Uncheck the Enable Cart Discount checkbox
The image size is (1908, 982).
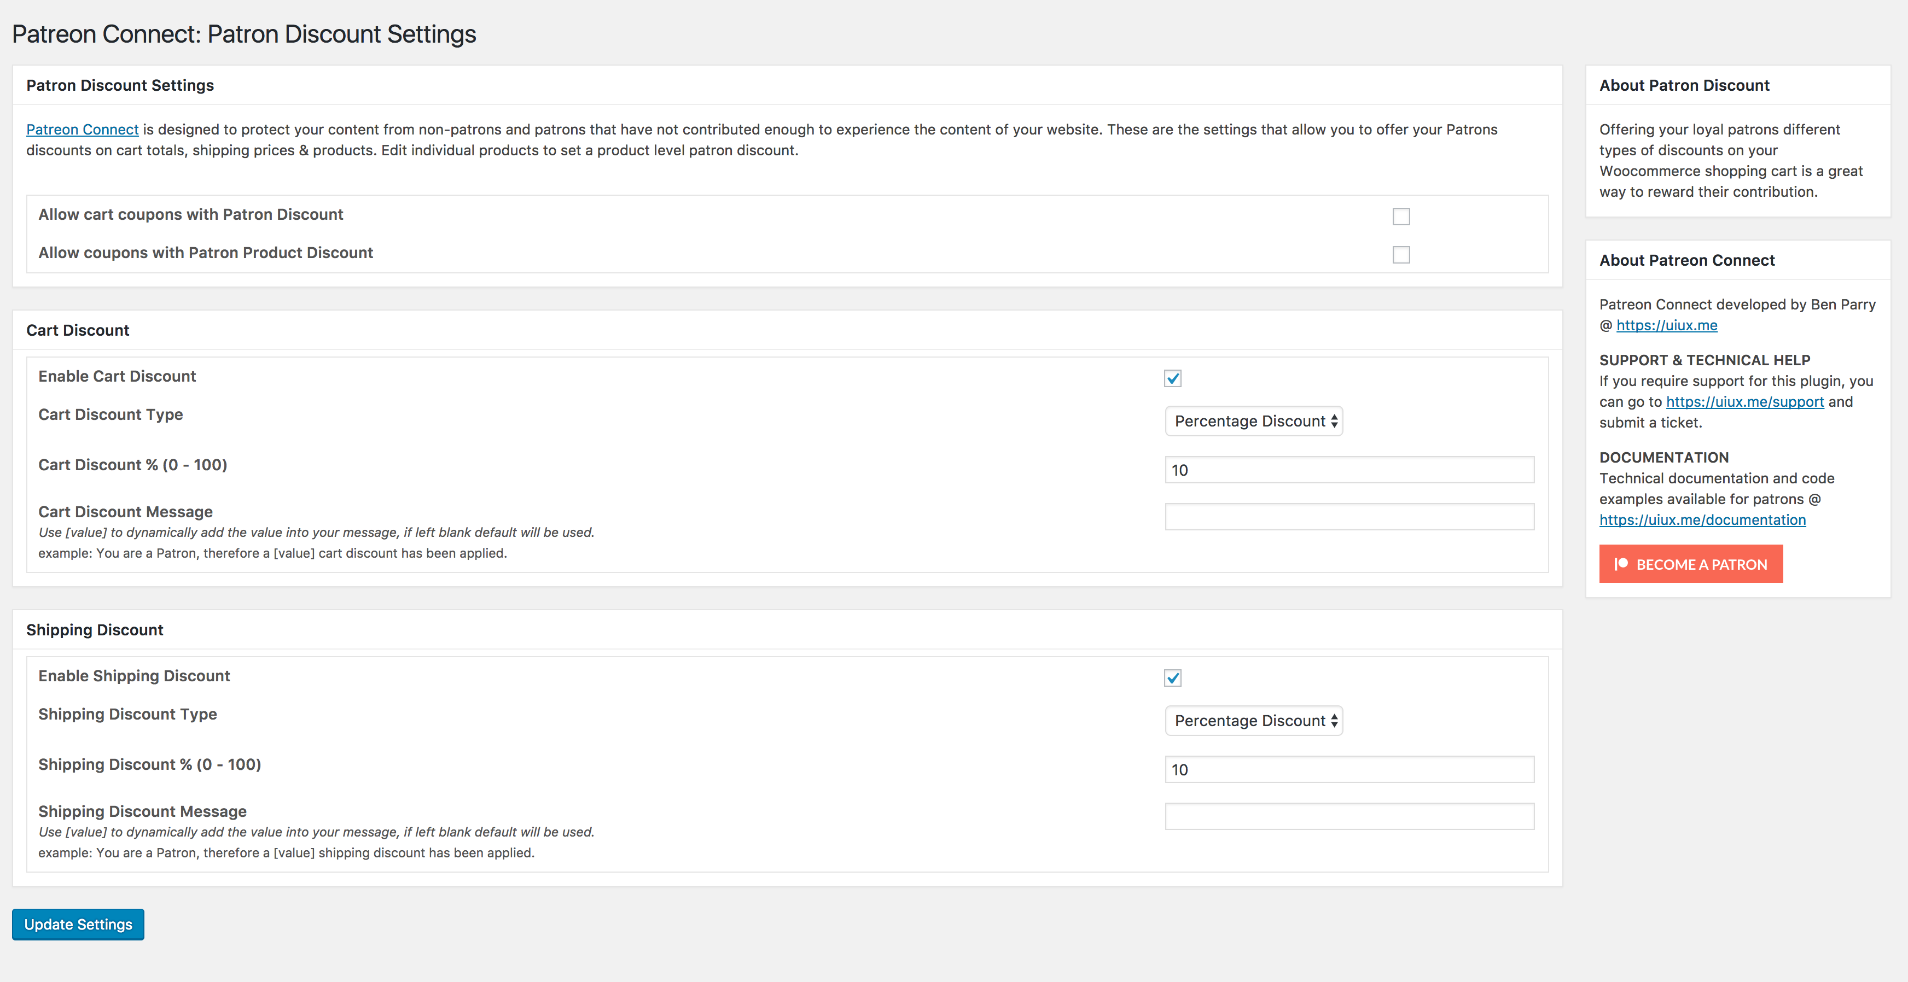click(1172, 378)
